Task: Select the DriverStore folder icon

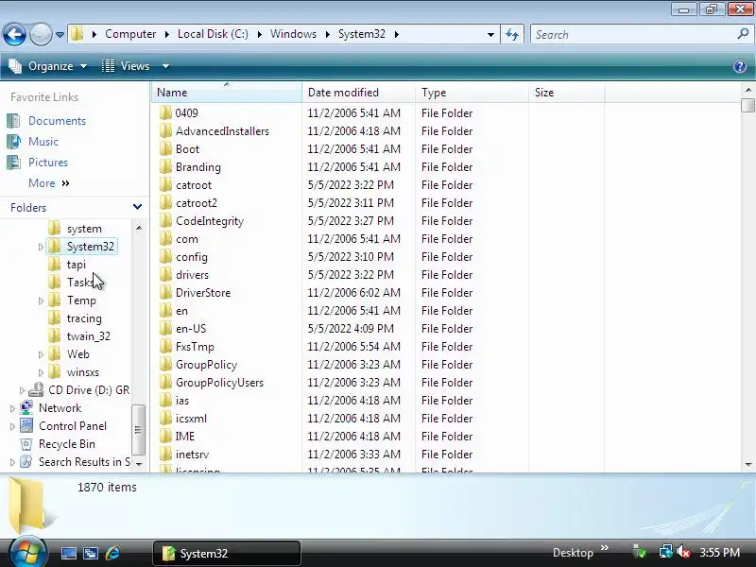Action: point(165,293)
